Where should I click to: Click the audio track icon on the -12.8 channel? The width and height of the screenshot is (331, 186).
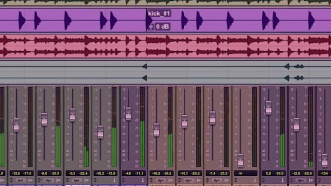pyautogui.click(x=311, y=180)
